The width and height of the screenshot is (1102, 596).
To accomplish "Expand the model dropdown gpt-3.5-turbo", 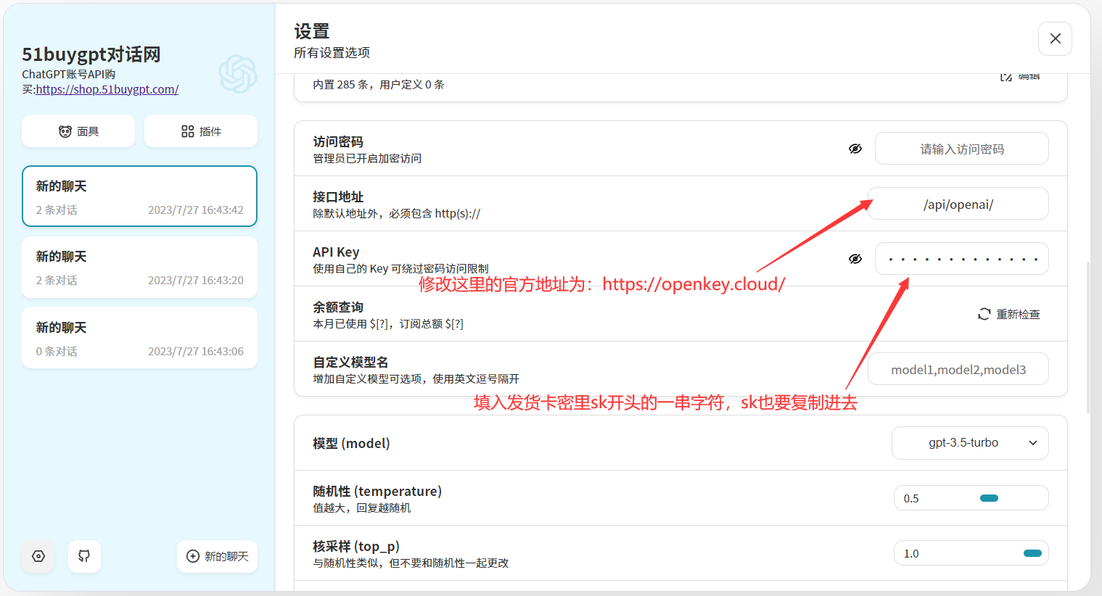I will [970, 443].
